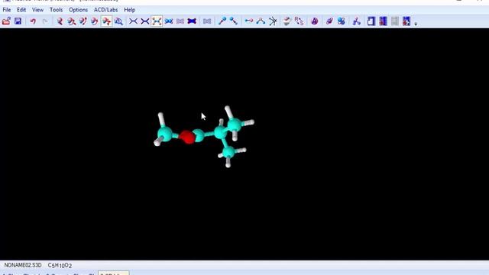Viewport: 489px width, 275px height.
Task: Pick the three-atom bond angle tool
Action: (x=261, y=21)
